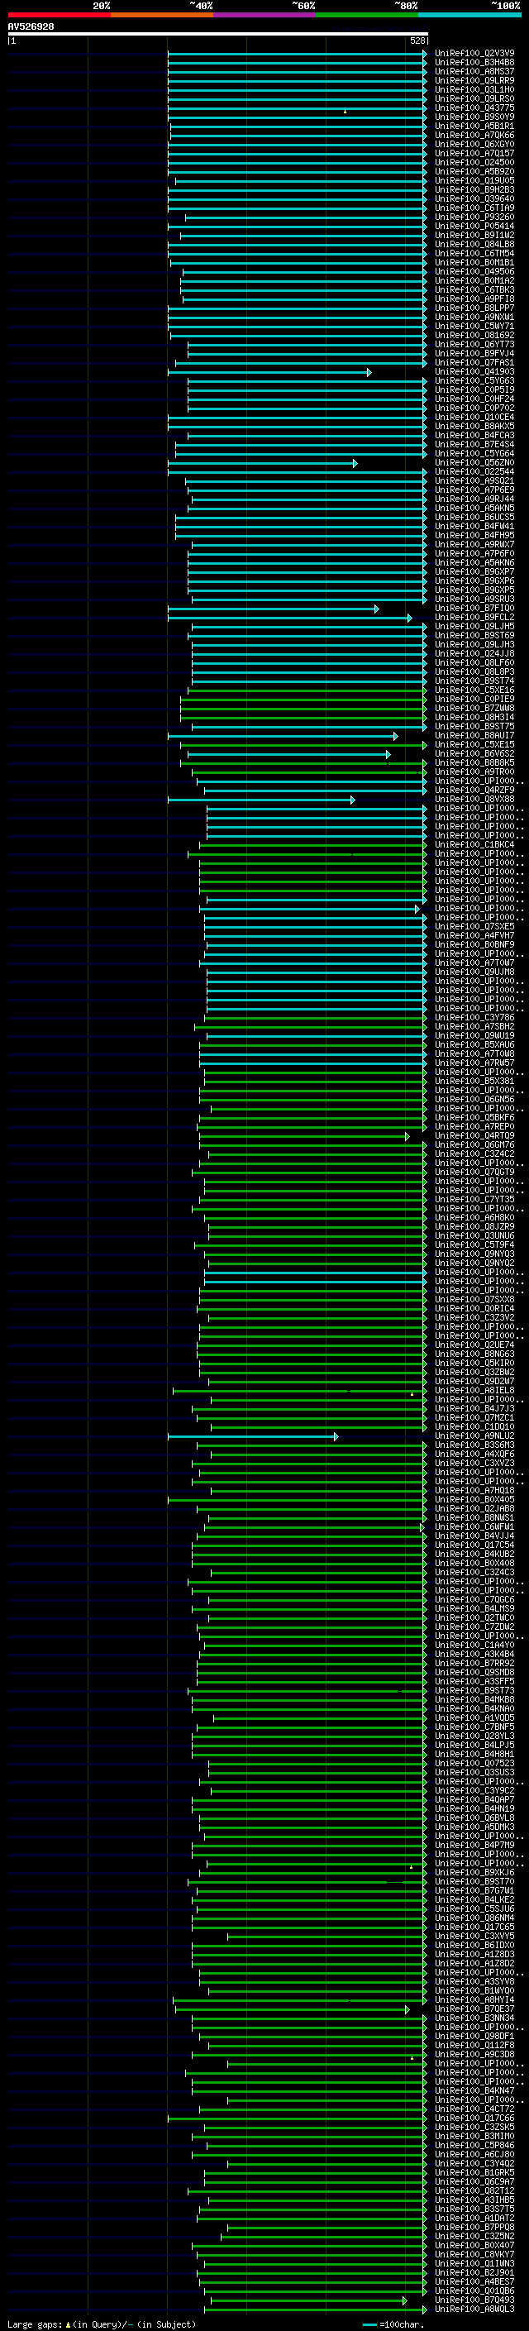Select the query label AV526928
529x2331 pixels.
[x=31, y=27]
